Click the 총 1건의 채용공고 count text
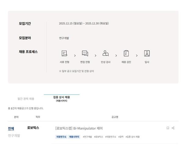183x151 pixels. coord(26,108)
